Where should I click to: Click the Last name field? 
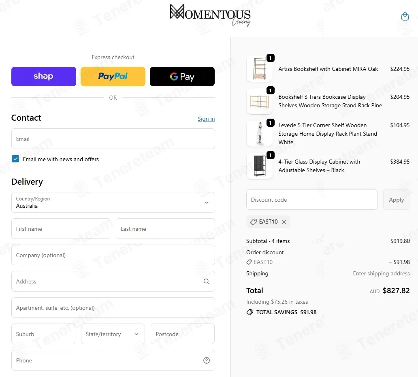pyautogui.click(x=165, y=229)
